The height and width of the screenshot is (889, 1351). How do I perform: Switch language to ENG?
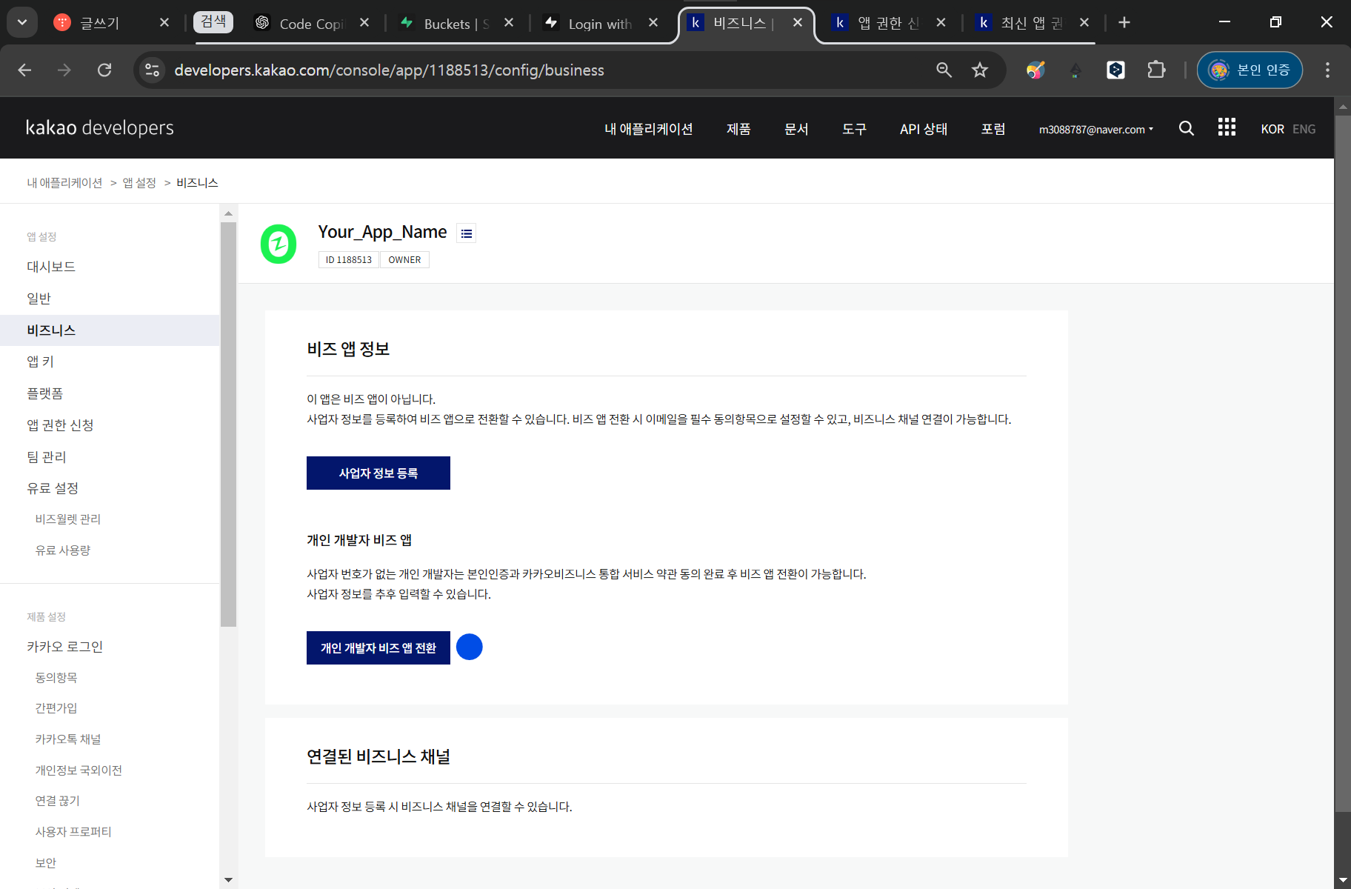click(1304, 129)
